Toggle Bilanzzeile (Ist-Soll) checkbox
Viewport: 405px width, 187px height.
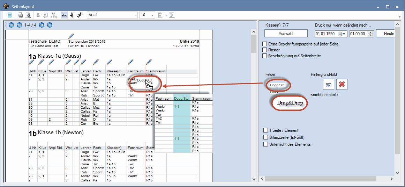265,137
